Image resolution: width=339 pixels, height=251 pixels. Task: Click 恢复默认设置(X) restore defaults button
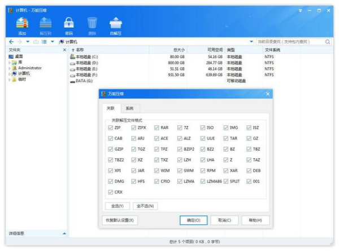[x=120, y=220]
